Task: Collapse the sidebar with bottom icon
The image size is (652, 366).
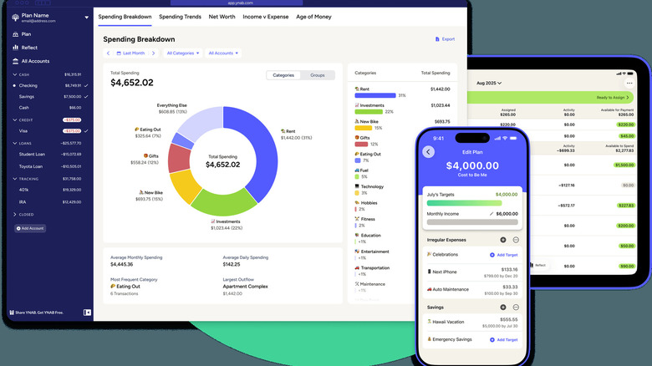Action: click(87, 313)
